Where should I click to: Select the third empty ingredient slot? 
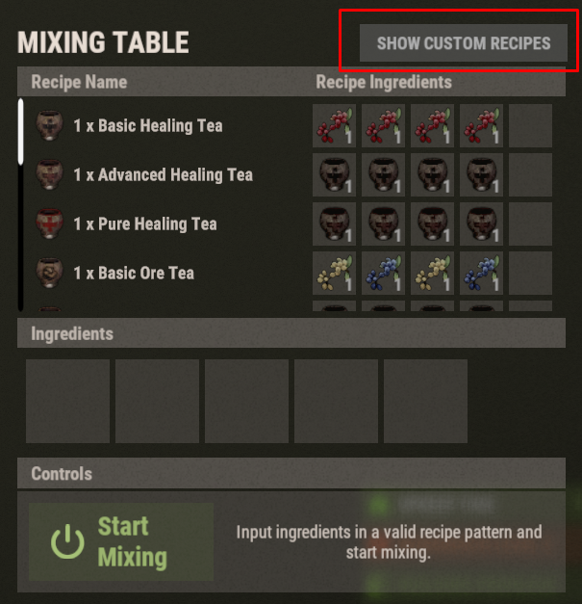246,401
